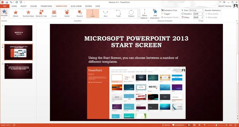The image size is (239, 127).
Task: Open the Trigger dropdown
Action: 166,14
